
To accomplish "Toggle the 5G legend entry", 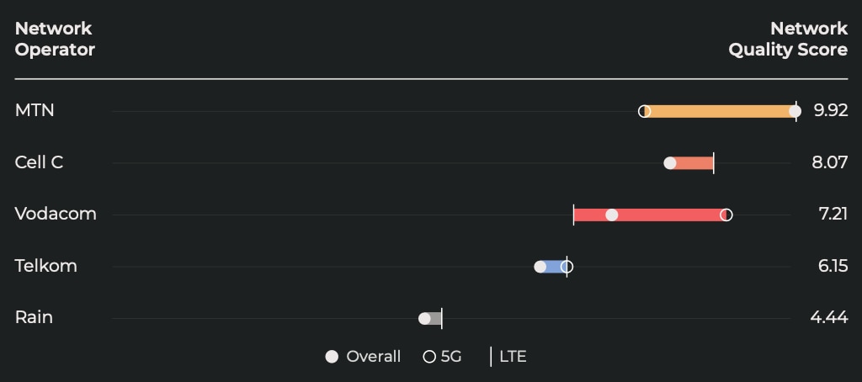I will [x=443, y=357].
